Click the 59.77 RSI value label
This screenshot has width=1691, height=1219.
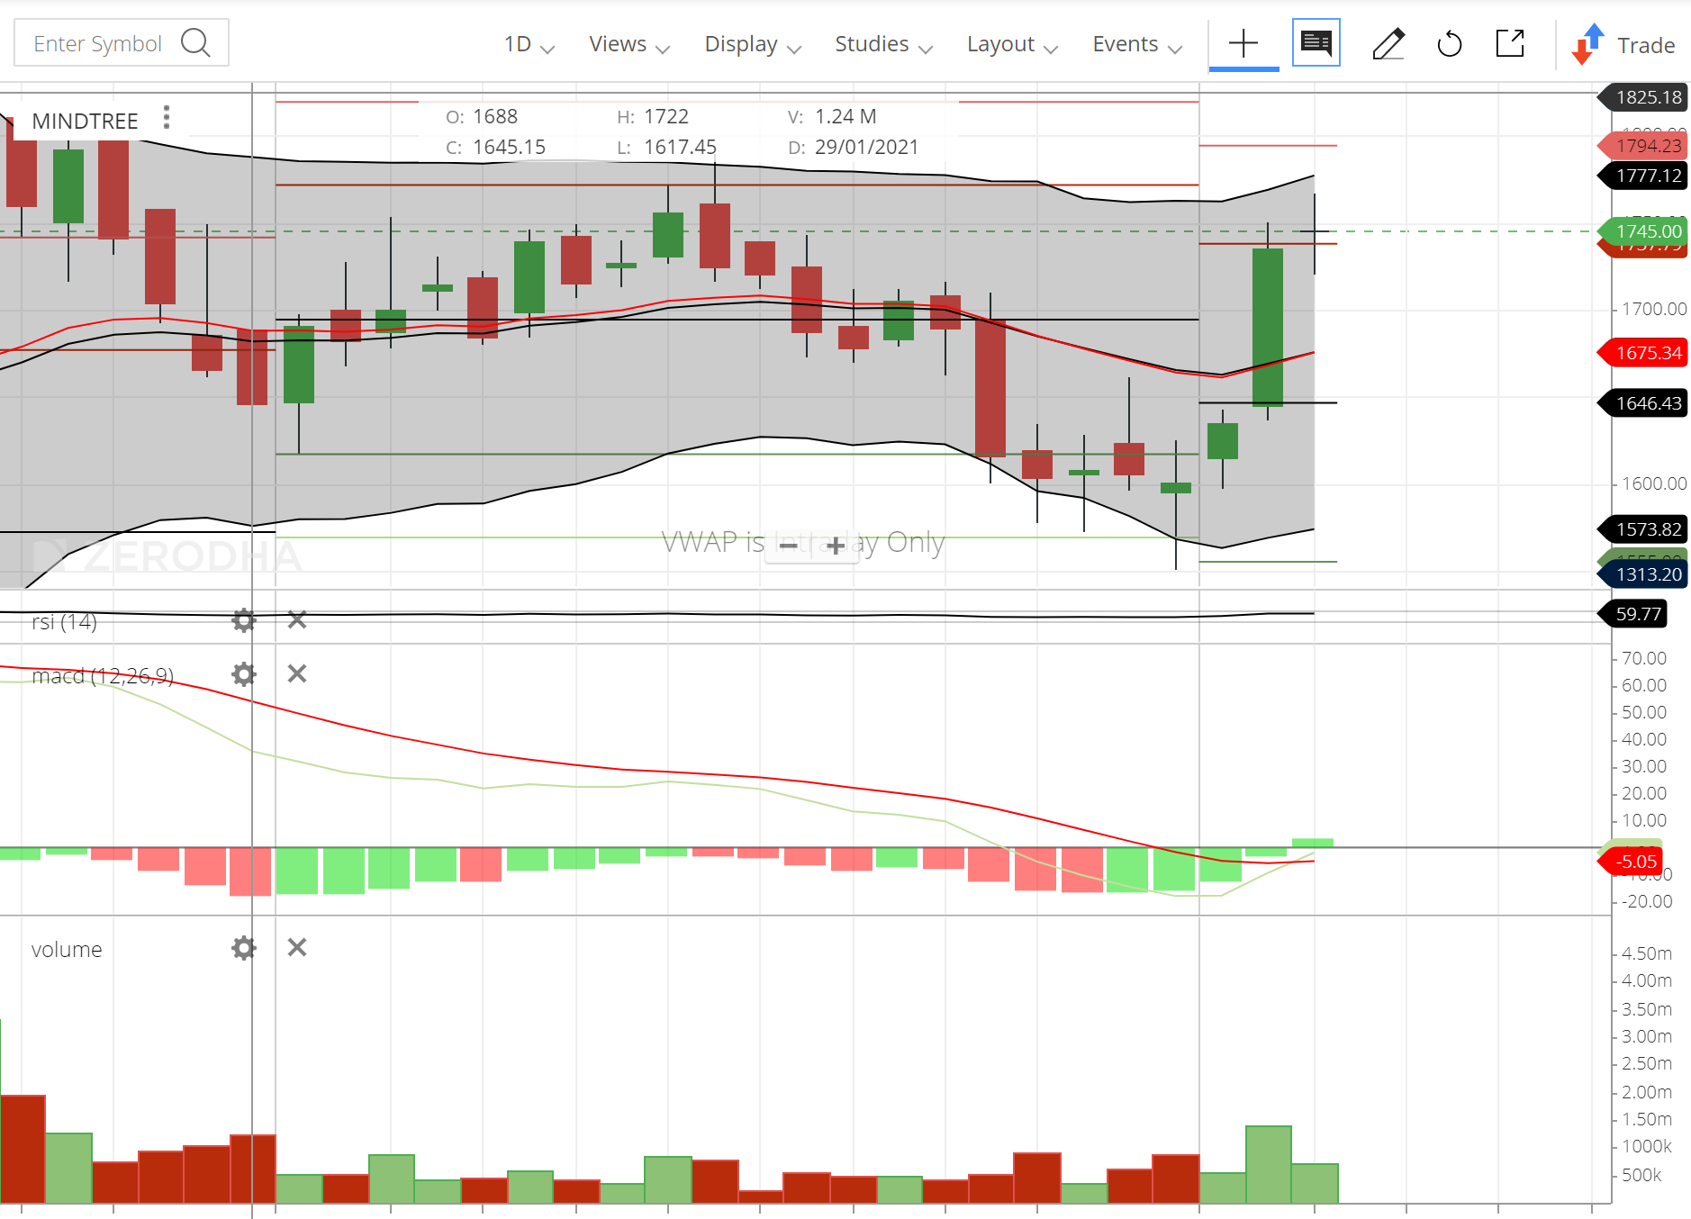click(1632, 614)
